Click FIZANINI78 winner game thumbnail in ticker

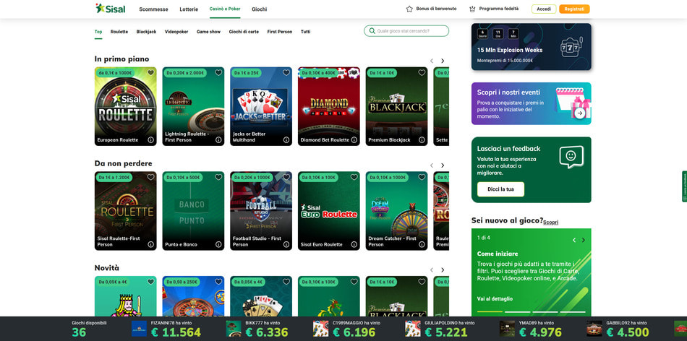140,328
